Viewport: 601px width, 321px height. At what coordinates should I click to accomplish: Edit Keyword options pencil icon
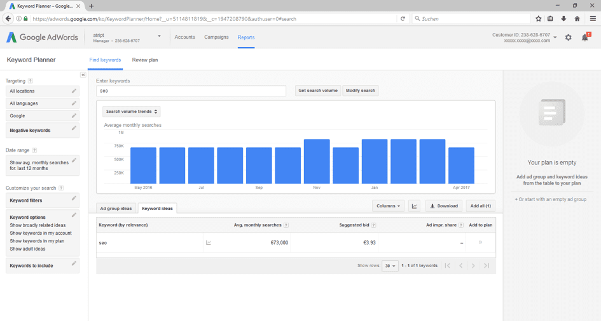point(74,215)
